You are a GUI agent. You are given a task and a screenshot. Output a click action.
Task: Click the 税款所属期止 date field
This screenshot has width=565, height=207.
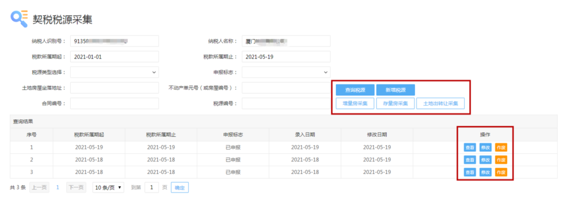[286, 57]
